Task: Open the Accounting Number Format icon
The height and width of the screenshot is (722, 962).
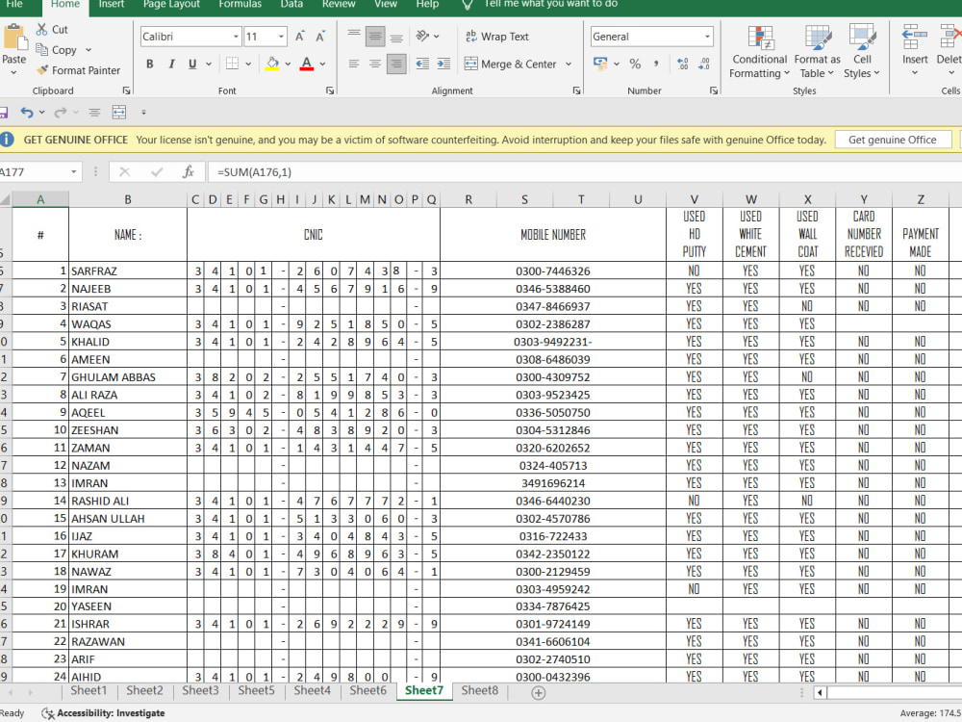Action: (x=600, y=64)
